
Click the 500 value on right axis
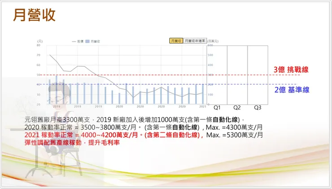click(210, 55)
